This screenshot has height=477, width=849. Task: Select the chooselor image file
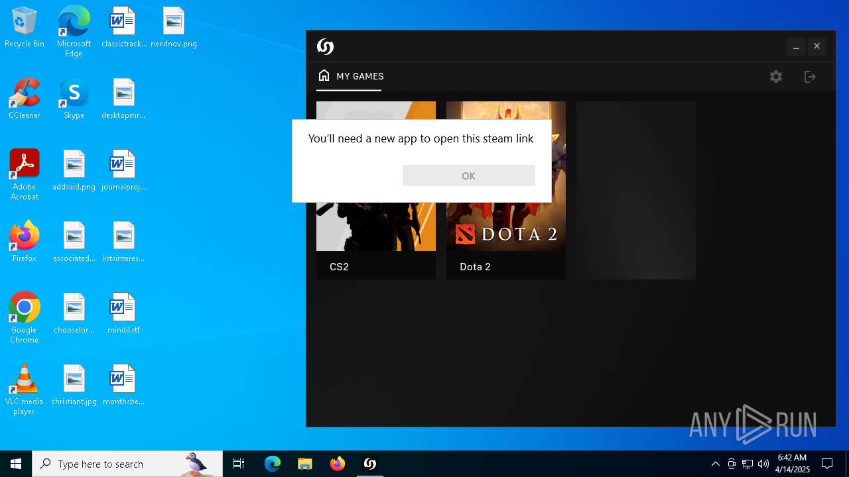pyautogui.click(x=74, y=314)
